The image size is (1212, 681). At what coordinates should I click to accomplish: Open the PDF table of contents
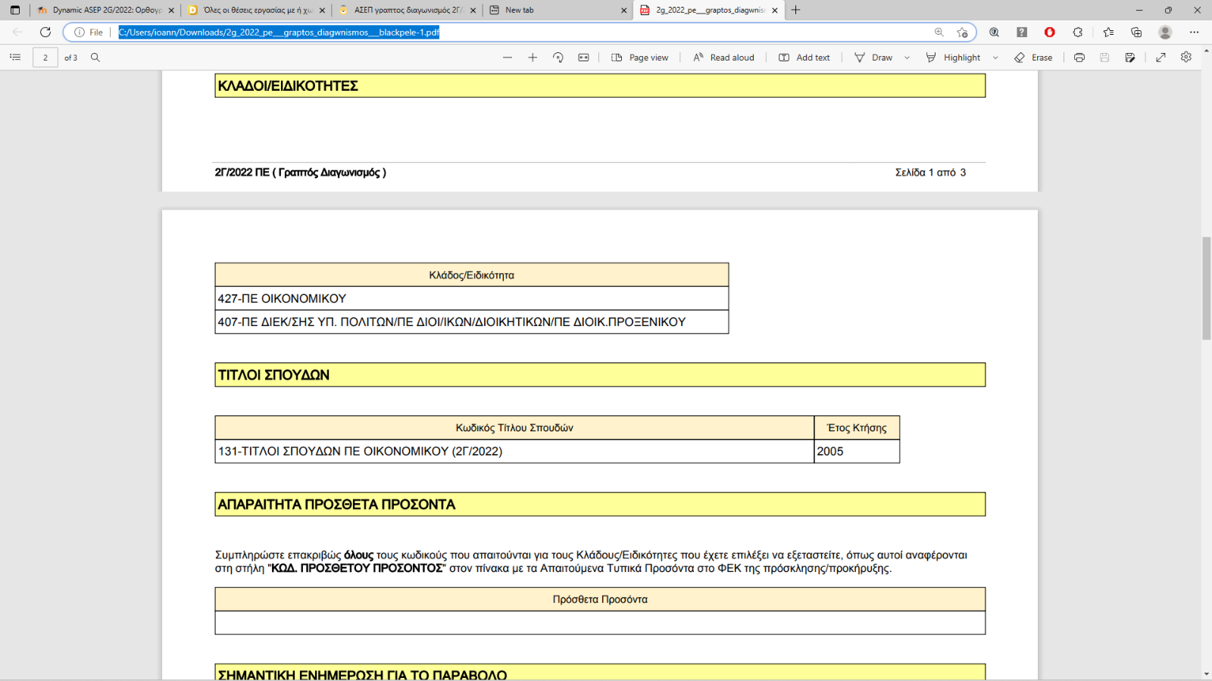coord(15,58)
